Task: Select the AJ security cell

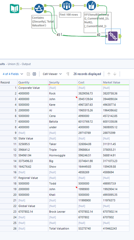Action: 63,111
